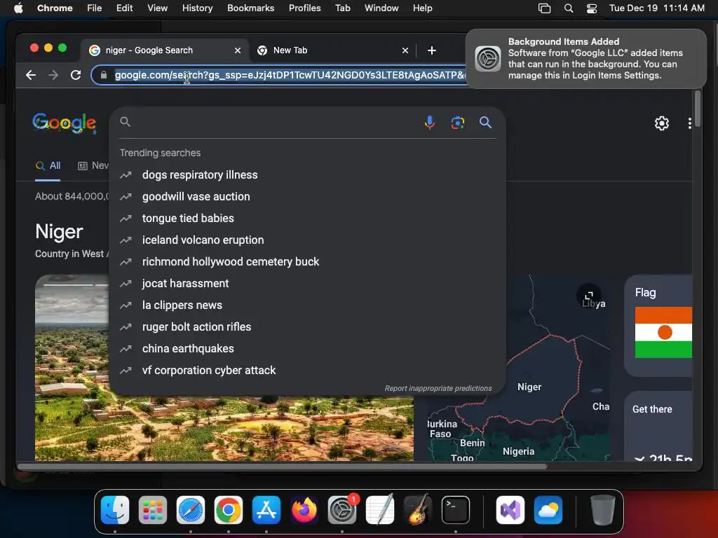The image size is (718, 538).
Task: Open Launchpad from the dock
Action: [x=152, y=510]
